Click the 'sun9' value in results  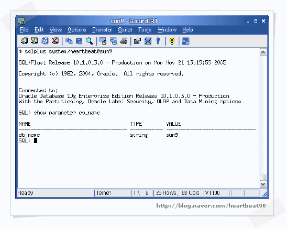(x=172, y=135)
